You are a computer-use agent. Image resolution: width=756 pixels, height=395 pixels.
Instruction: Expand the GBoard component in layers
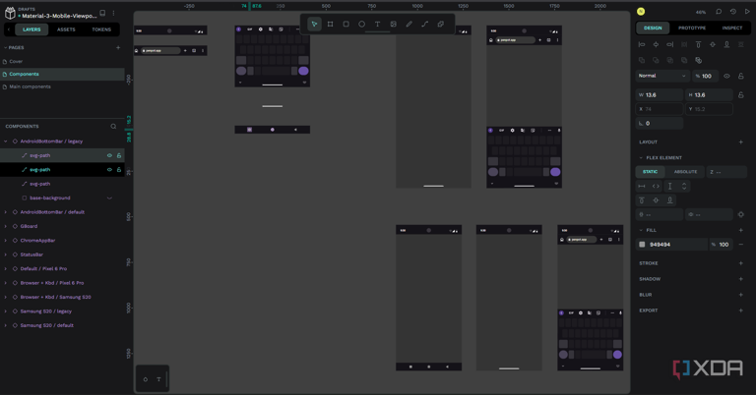coord(6,226)
